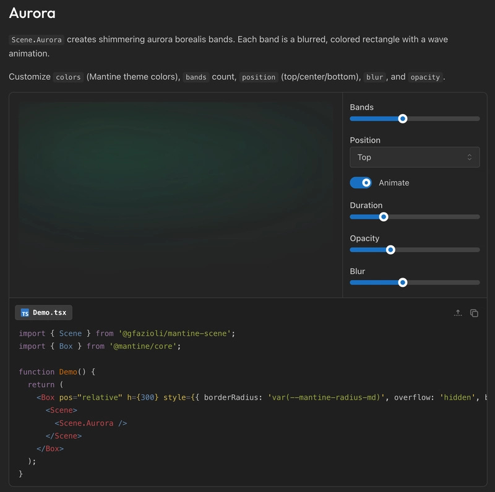Click the function Demo() code line
The image size is (495, 492).
tap(57, 372)
